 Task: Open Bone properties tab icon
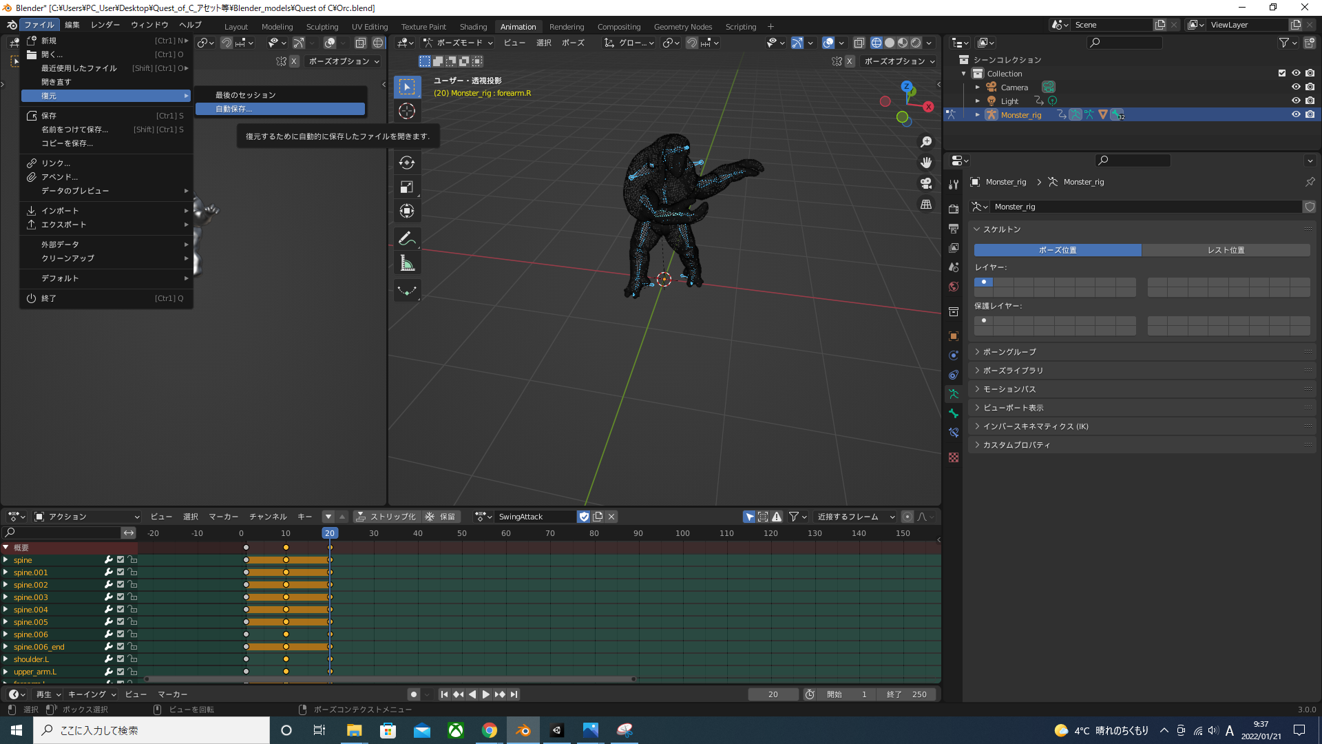click(x=954, y=413)
